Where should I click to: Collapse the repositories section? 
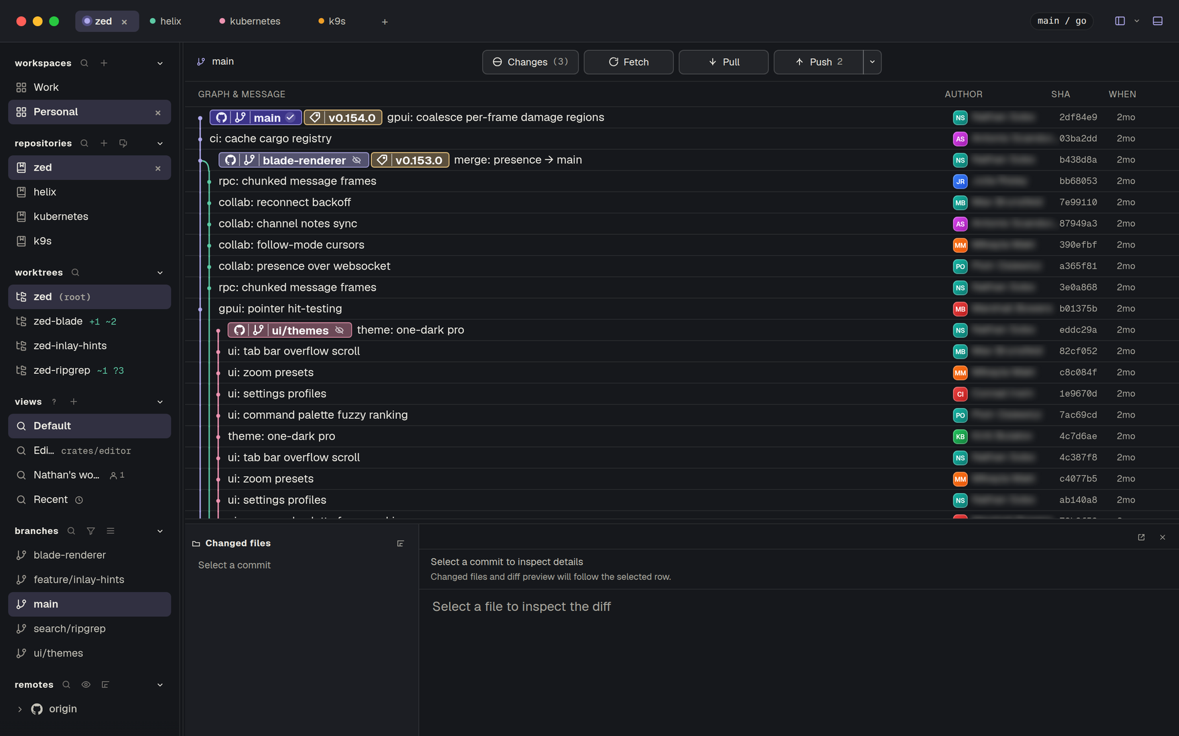pos(160,143)
